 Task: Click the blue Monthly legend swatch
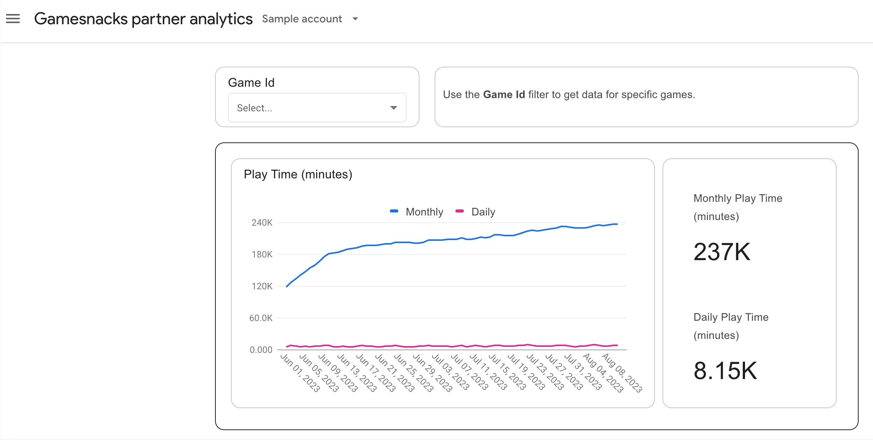pos(394,211)
